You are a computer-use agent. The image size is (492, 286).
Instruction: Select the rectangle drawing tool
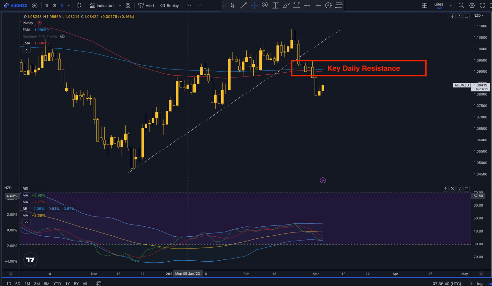[297, 5]
